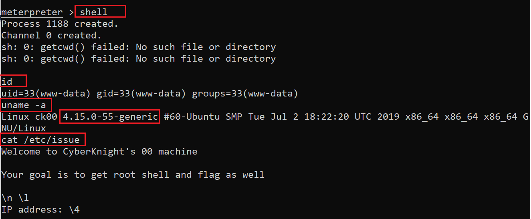This screenshot has width=531, height=219.
Task: Click the "Process 1188 created." line
Action: (60, 24)
